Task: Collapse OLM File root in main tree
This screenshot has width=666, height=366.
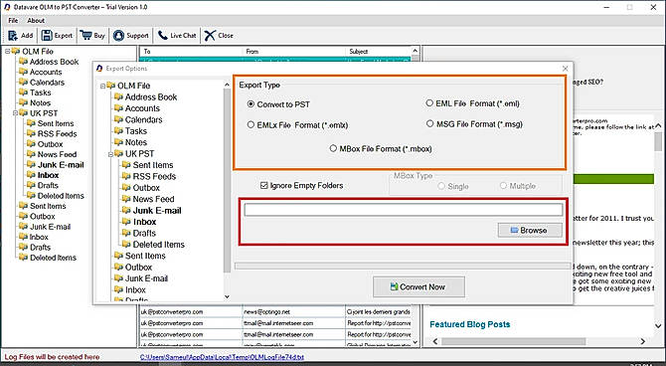Action: coord(7,52)
